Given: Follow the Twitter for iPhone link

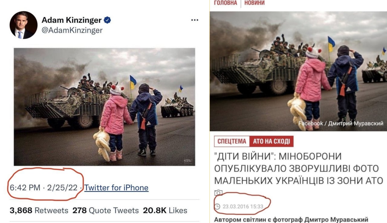Looking at the screenshot, I should [x=116, y=188].
